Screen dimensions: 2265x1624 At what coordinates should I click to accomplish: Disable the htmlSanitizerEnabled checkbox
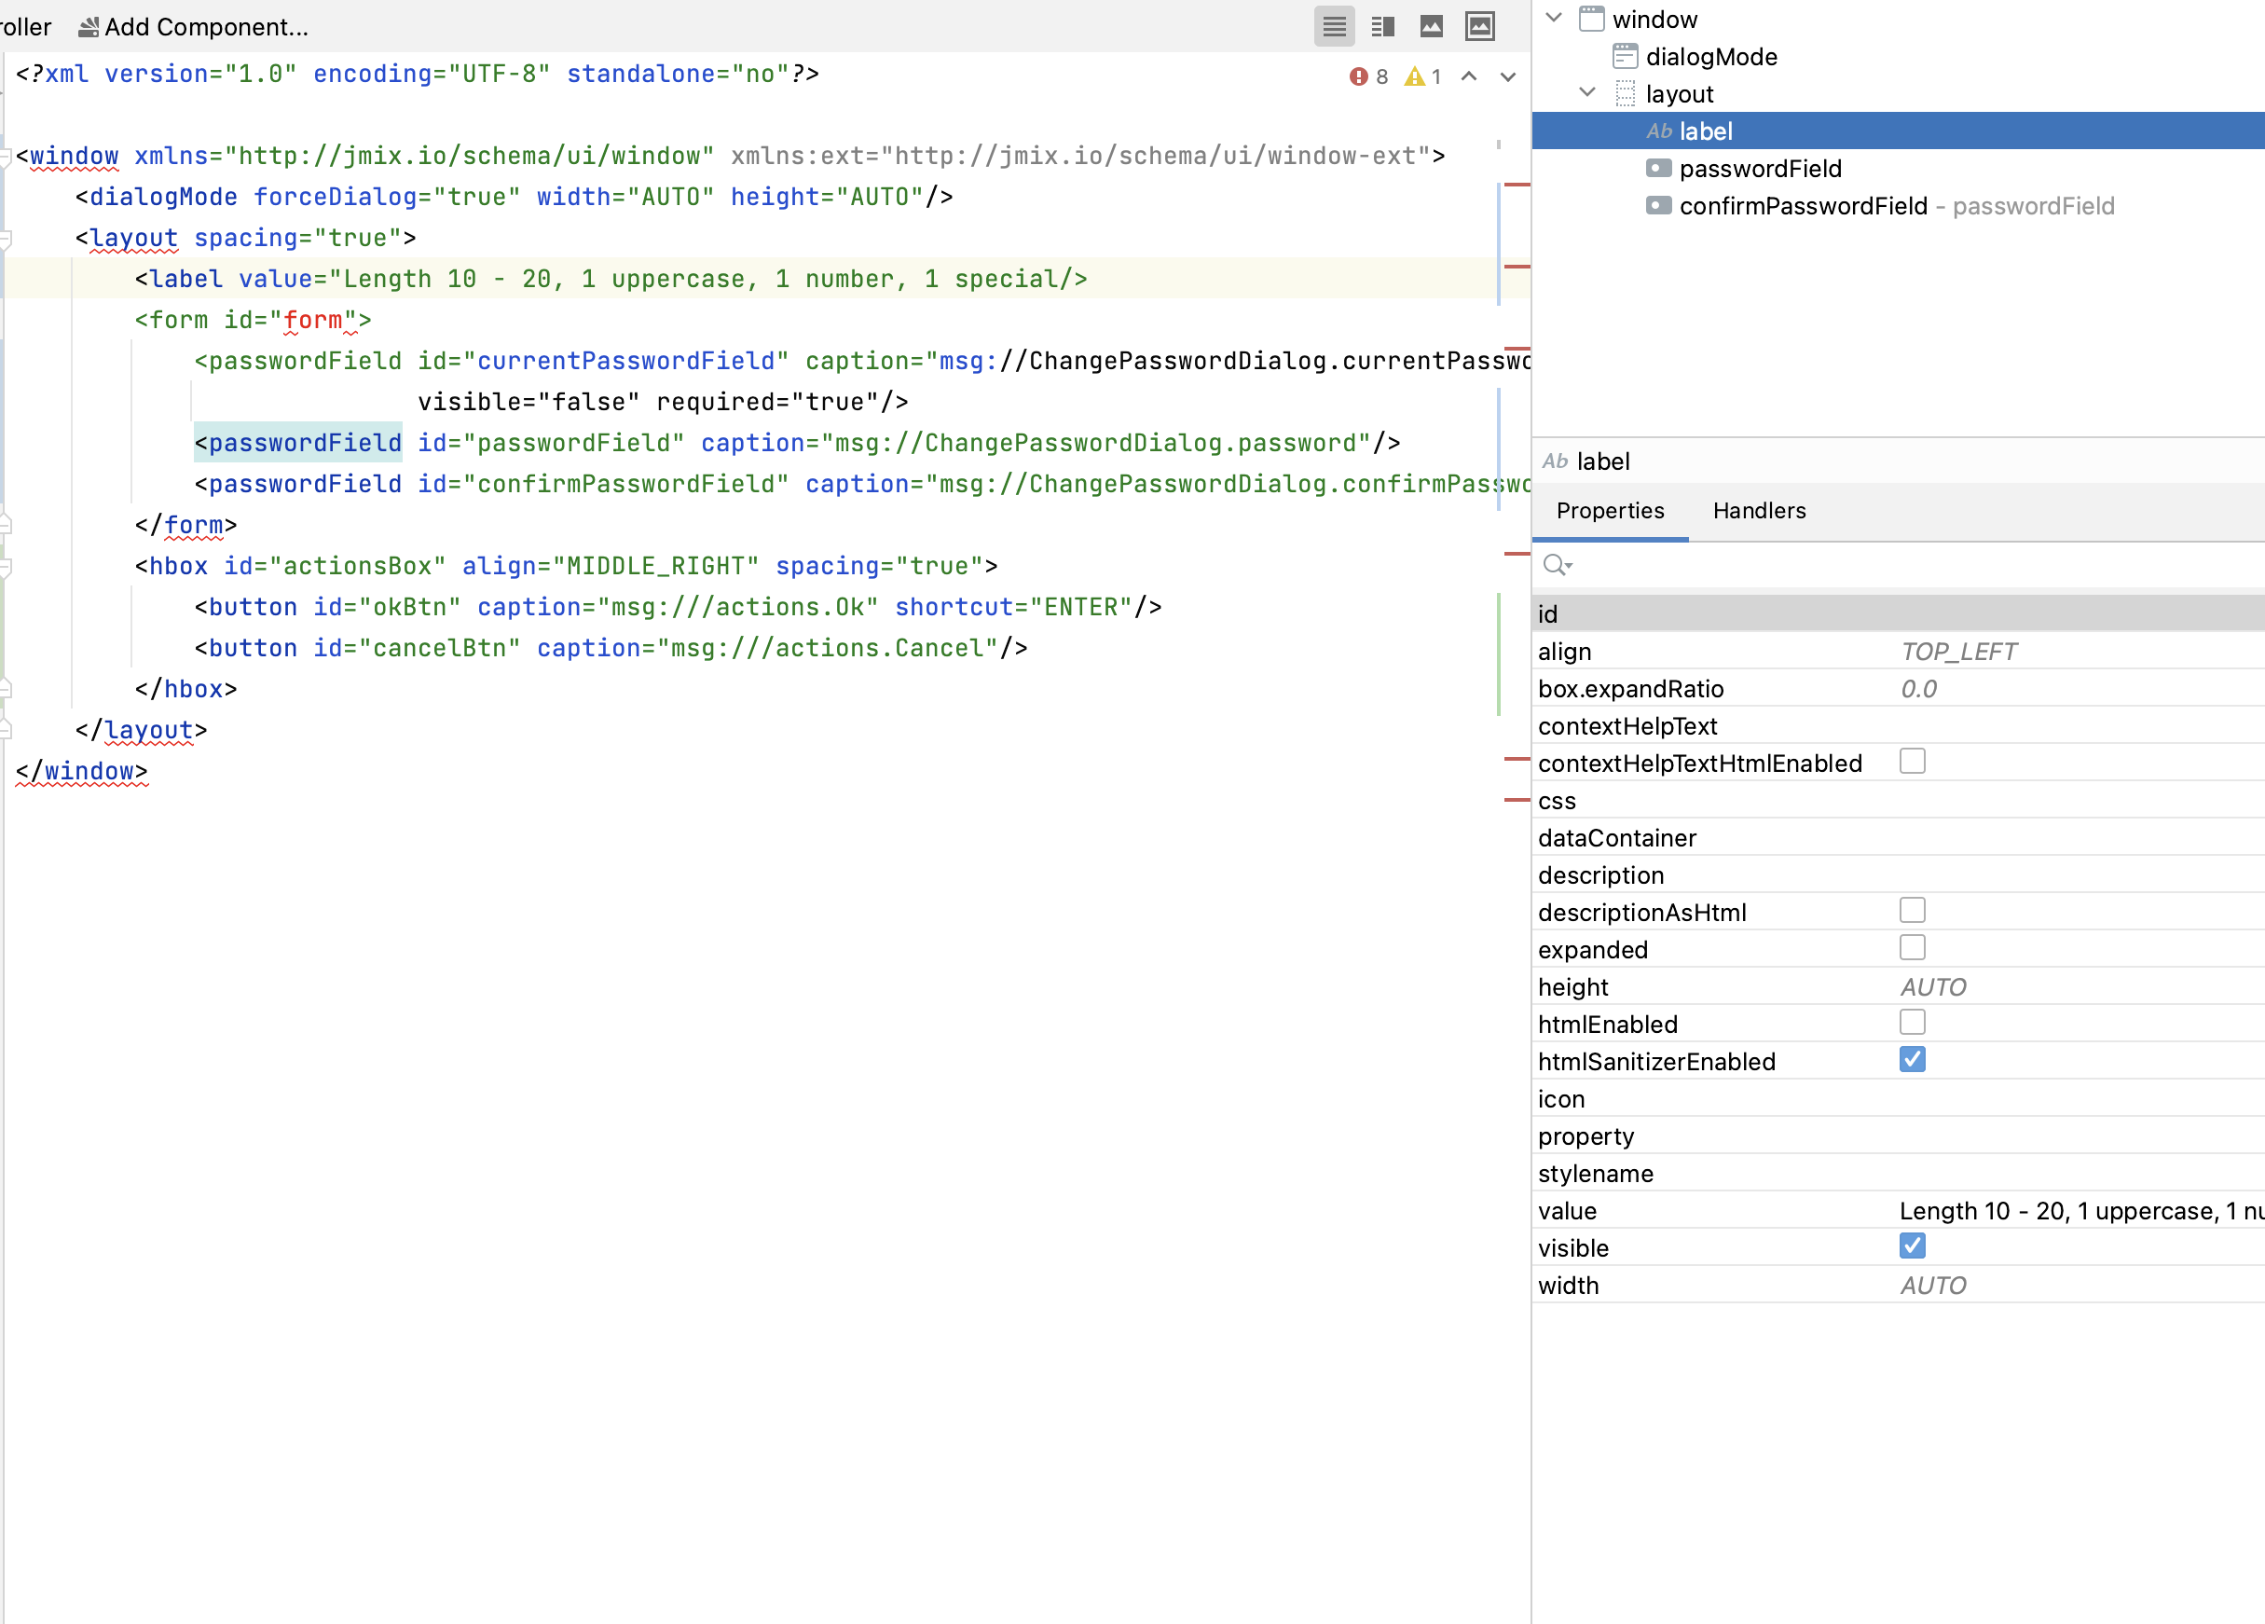(x=1913, y=1059)
